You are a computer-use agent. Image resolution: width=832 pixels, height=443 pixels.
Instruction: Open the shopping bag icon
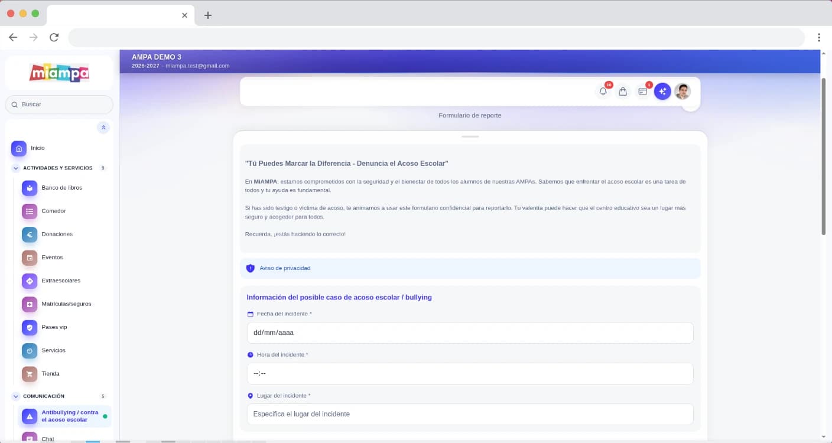(x=623, y=92)
